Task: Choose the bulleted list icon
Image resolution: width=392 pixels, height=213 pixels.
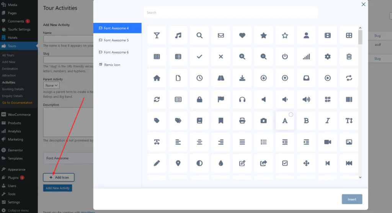Action: pos(263,142)
